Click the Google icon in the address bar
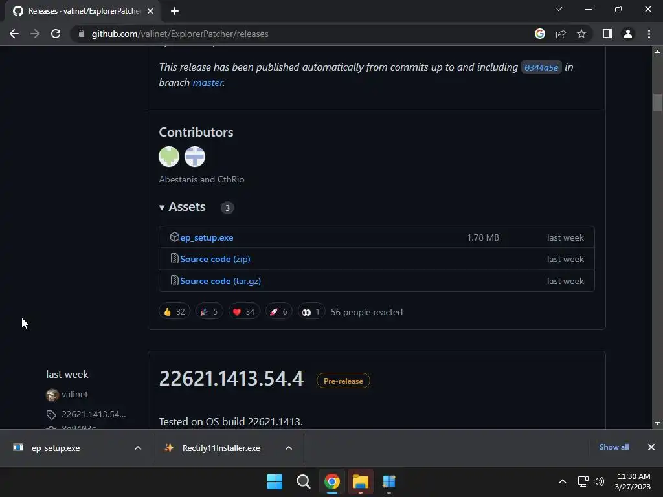Viewport: 663px width, 497px height. 540,34
